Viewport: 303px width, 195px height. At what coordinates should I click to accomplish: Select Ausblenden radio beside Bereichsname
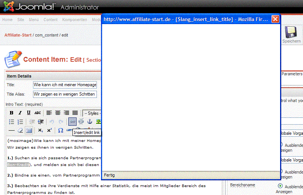[x=280, y=186]
